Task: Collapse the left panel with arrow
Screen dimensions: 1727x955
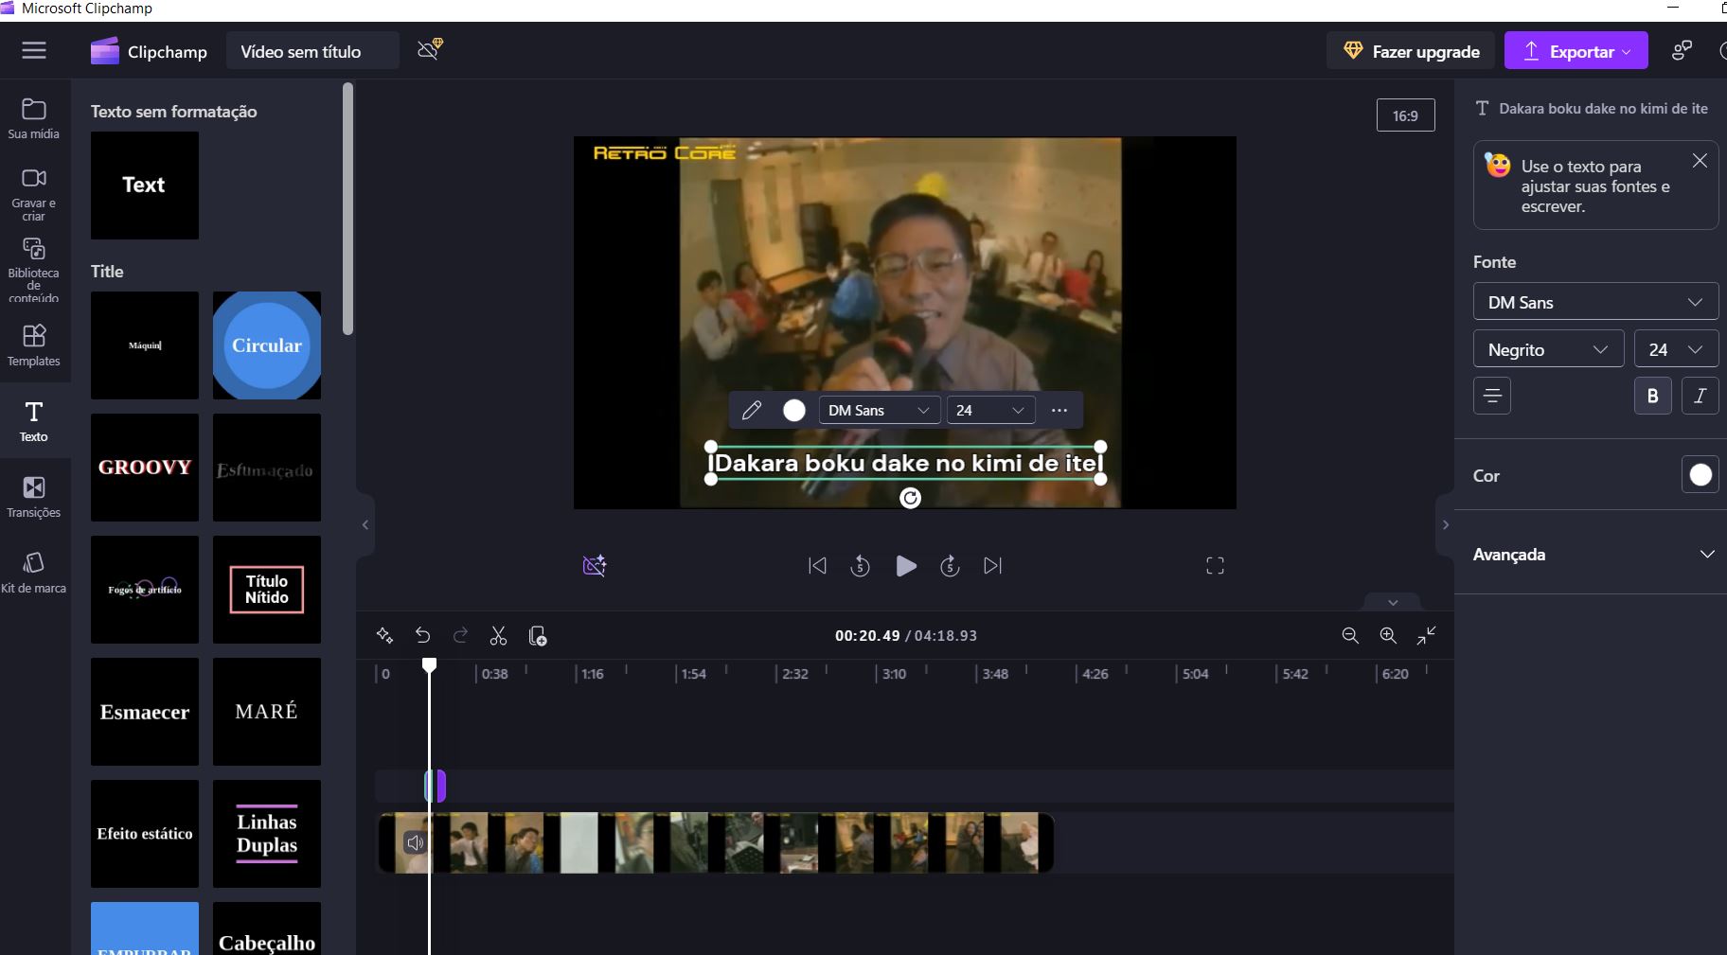Action: point(365,525)
